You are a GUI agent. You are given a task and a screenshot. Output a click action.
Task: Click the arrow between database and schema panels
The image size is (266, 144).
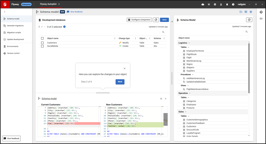pos(172,22)
